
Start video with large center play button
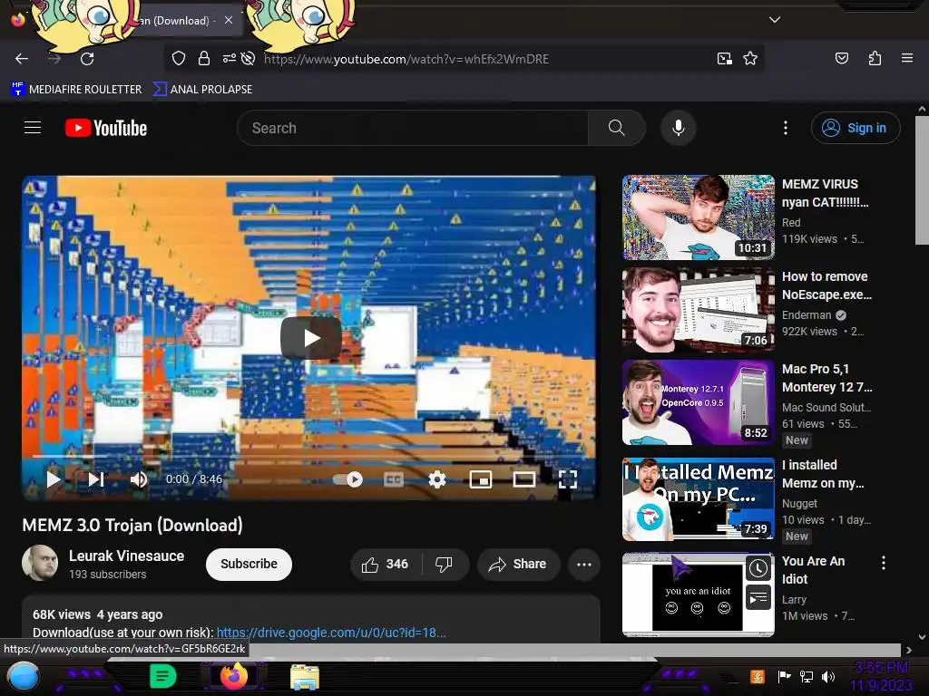tap(310, 338)
